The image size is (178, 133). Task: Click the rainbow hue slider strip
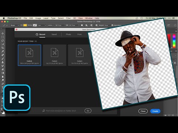(174, 41)
